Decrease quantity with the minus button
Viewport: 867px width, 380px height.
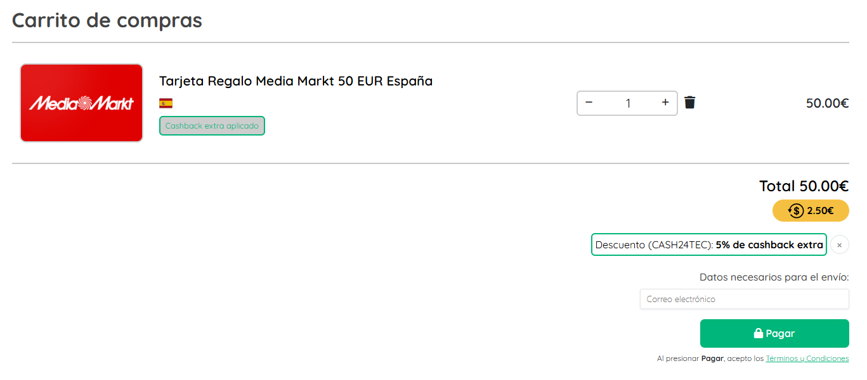point(589,103)
